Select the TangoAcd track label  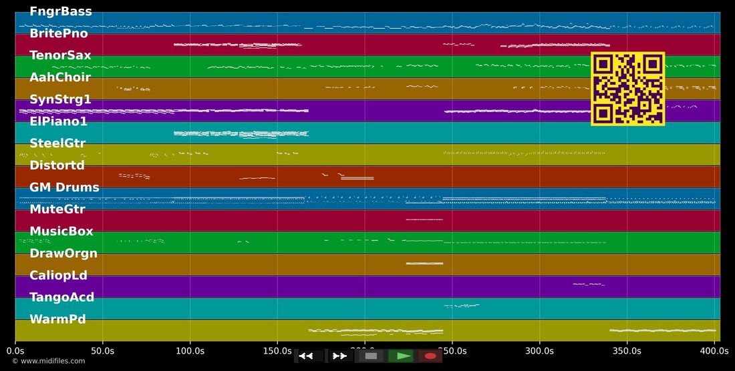click(62, 297)
